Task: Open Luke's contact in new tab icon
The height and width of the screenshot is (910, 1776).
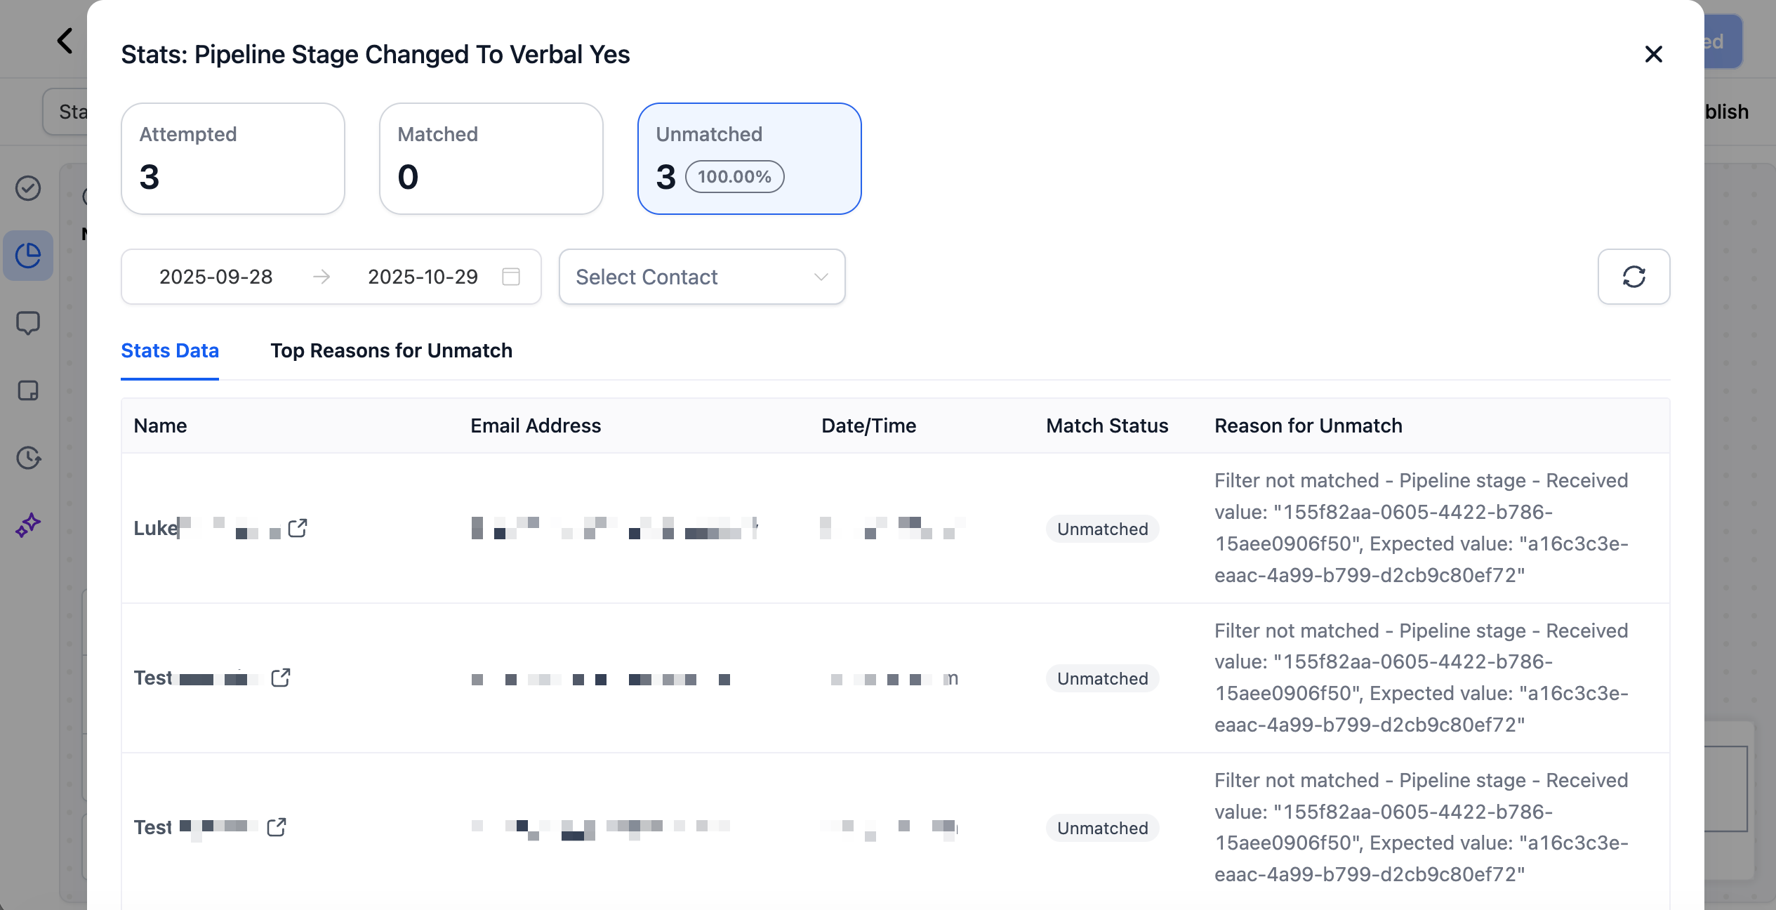Action: click(x=298, y=528)
